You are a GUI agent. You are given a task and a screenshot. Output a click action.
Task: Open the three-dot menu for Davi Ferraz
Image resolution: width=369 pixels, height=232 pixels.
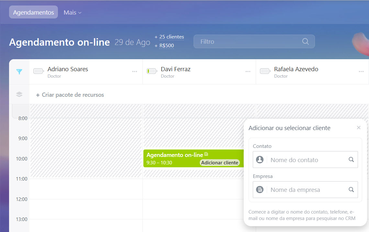[248, 72]
